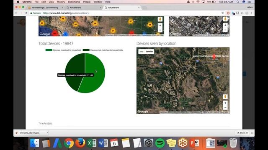The width and height of the screenshot is (268, 150).
Task: Click the Secure site info label
Action: tap(36, 13)
